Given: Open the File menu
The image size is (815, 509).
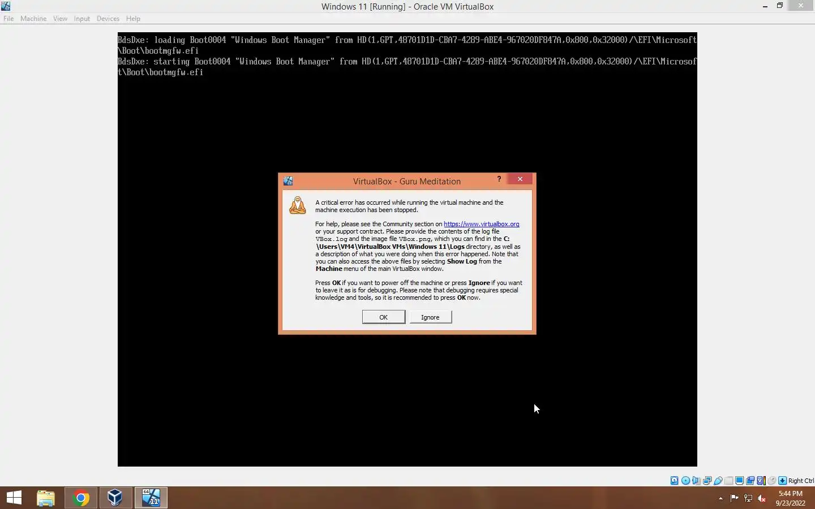Looking at the screenshot, I should coord(8,19).
